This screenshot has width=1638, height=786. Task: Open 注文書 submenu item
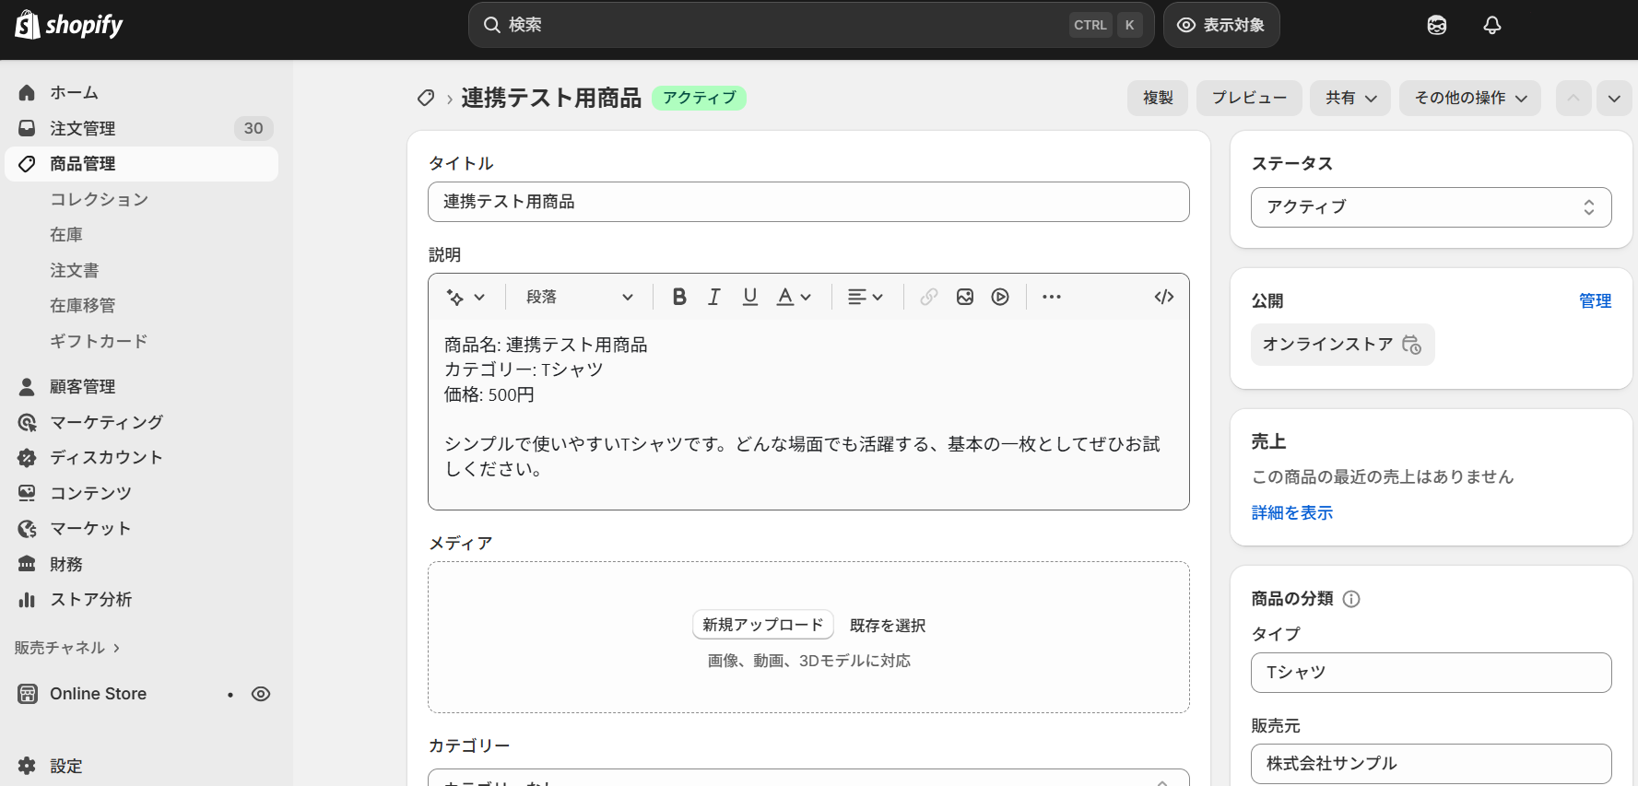click(75, 270)
